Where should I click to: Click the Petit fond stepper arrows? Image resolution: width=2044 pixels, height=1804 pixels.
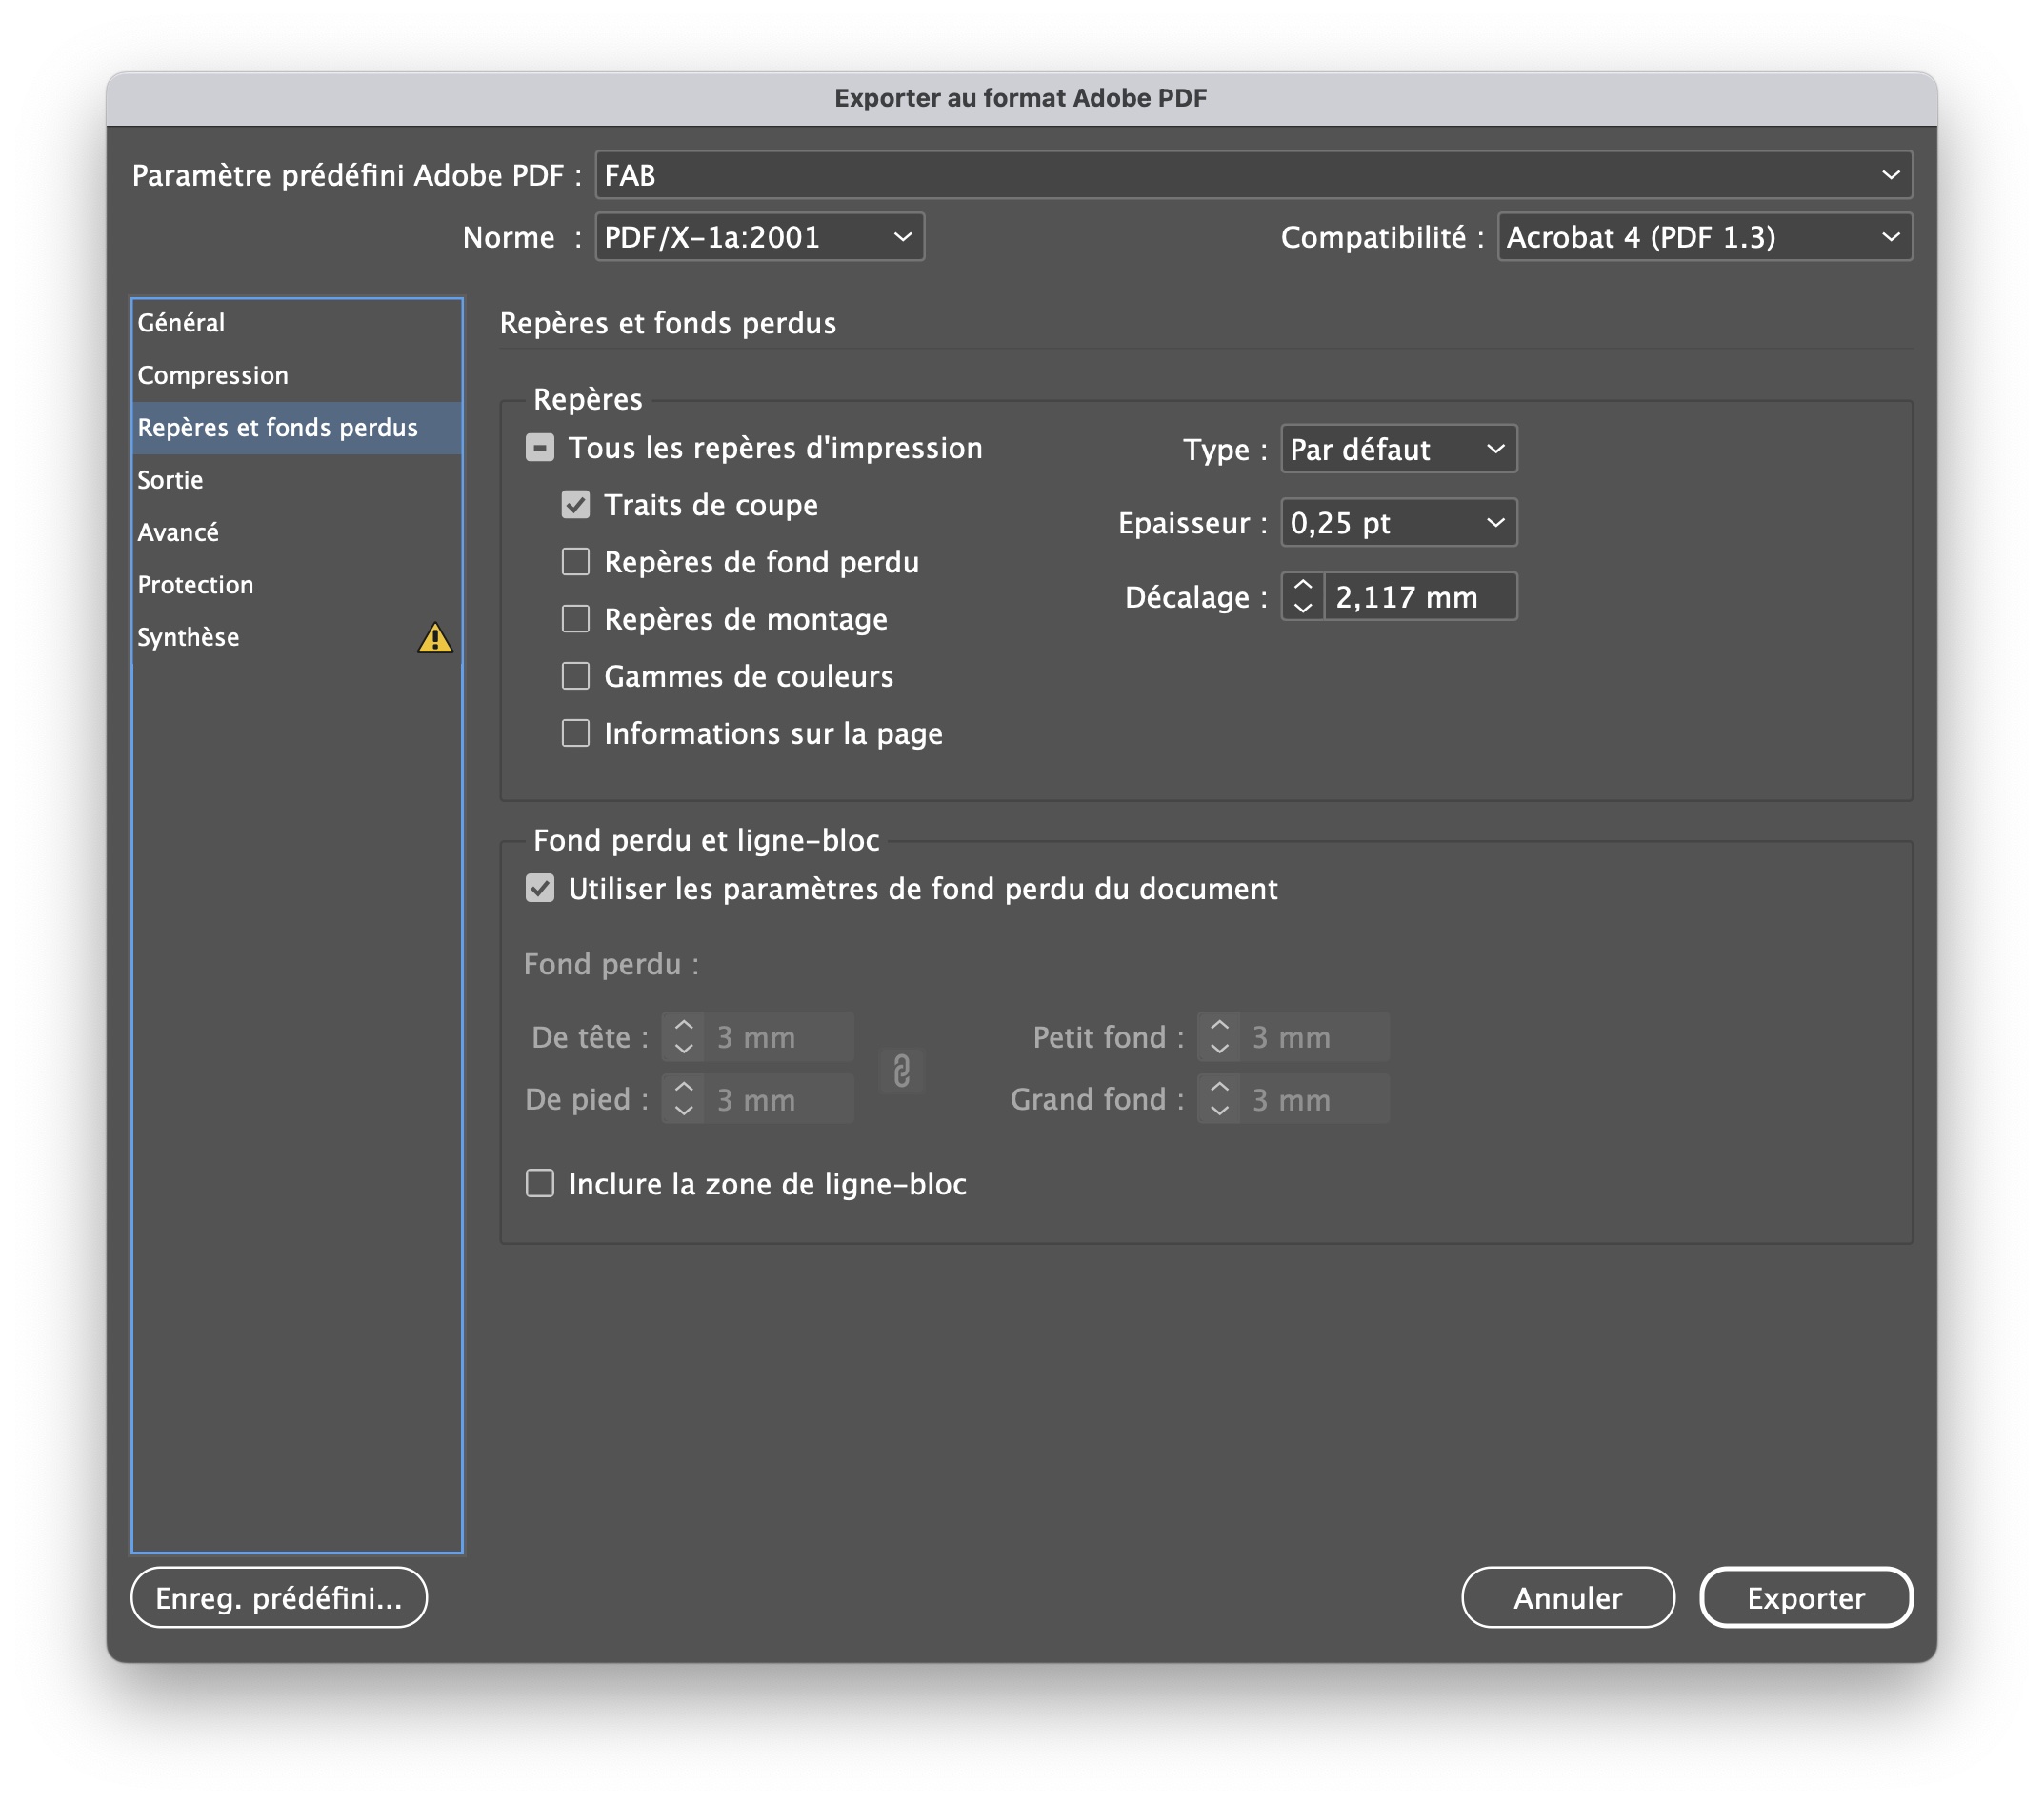[1219, 1037]
